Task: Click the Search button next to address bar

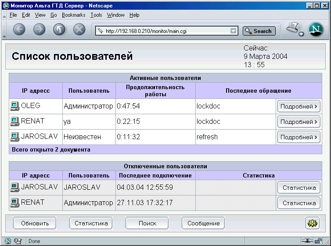Action: pos(259,31)
